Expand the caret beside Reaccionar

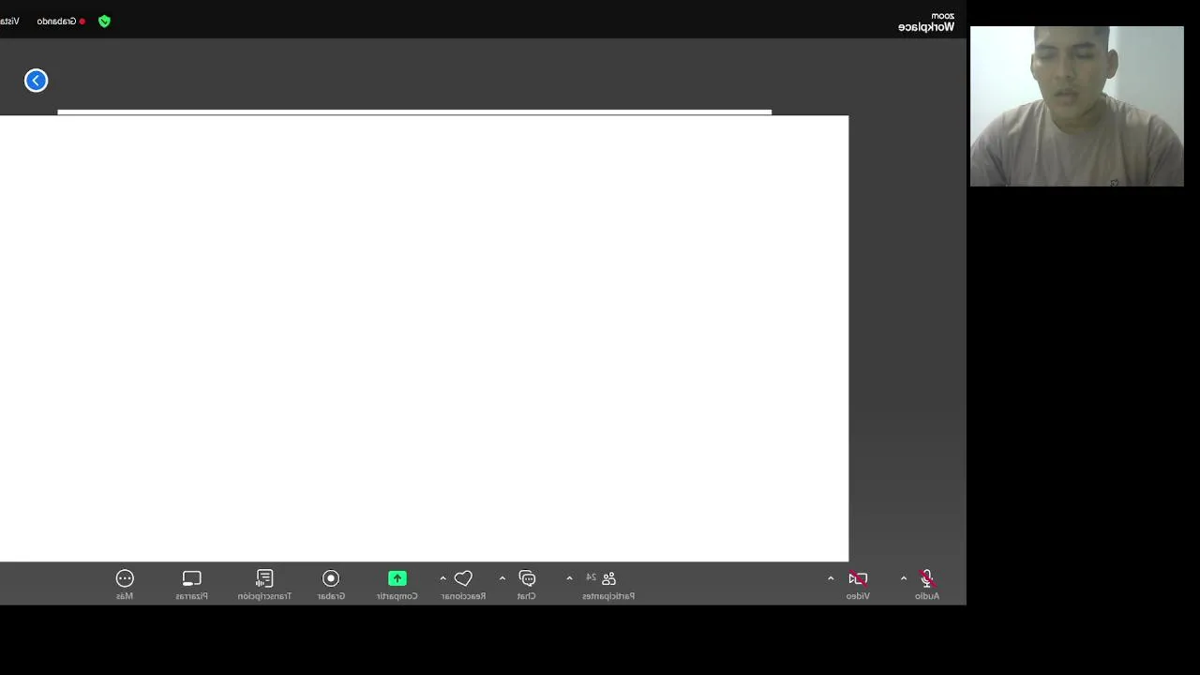(442, 578)
